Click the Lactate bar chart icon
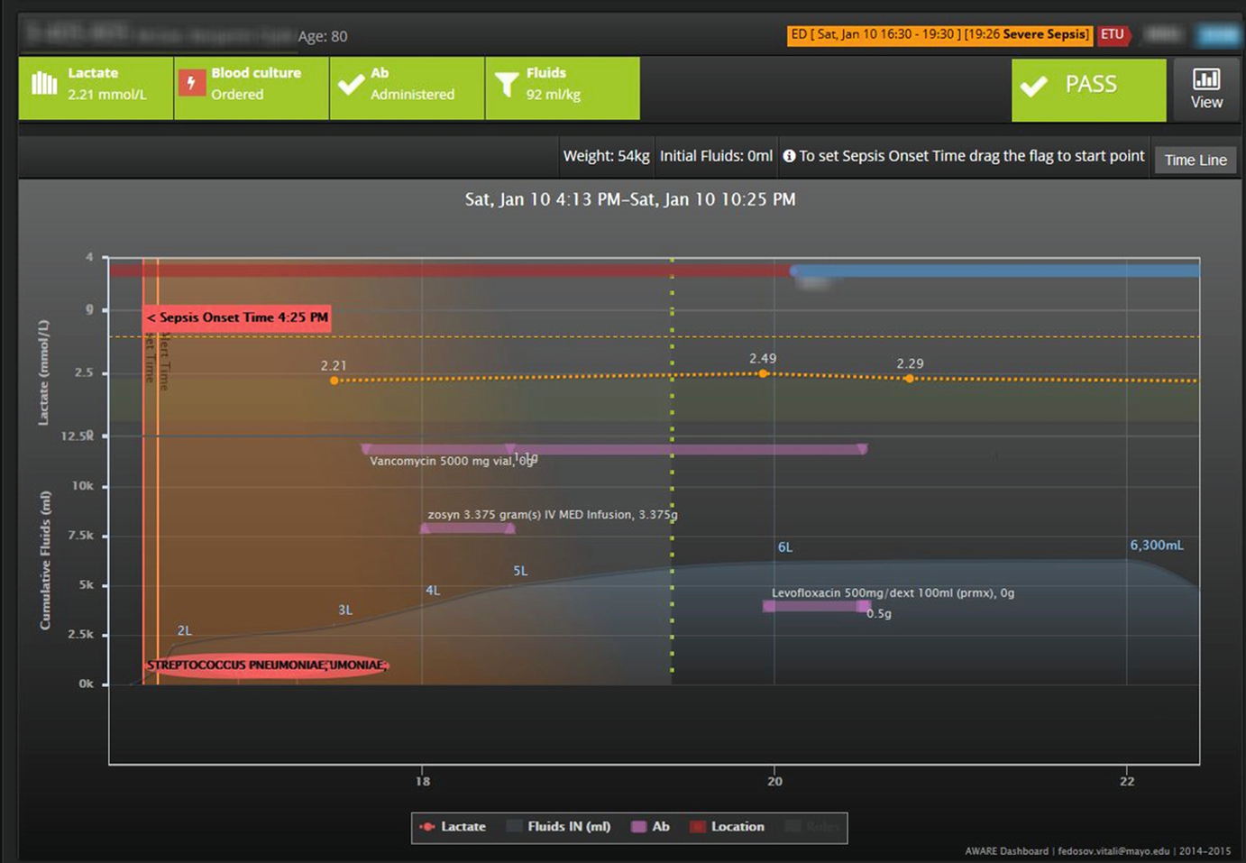The height and width of the screenshot is (863, 1246). pyautogui.click(x=44, y=84)
